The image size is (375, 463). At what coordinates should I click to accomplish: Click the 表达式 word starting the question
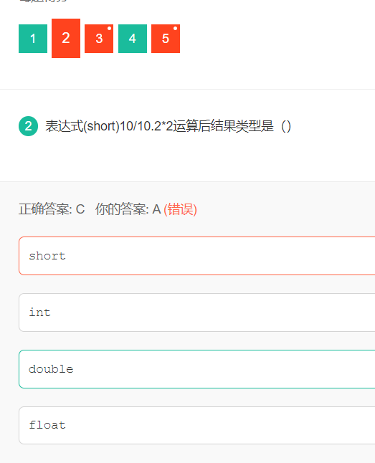pos(64,126)
